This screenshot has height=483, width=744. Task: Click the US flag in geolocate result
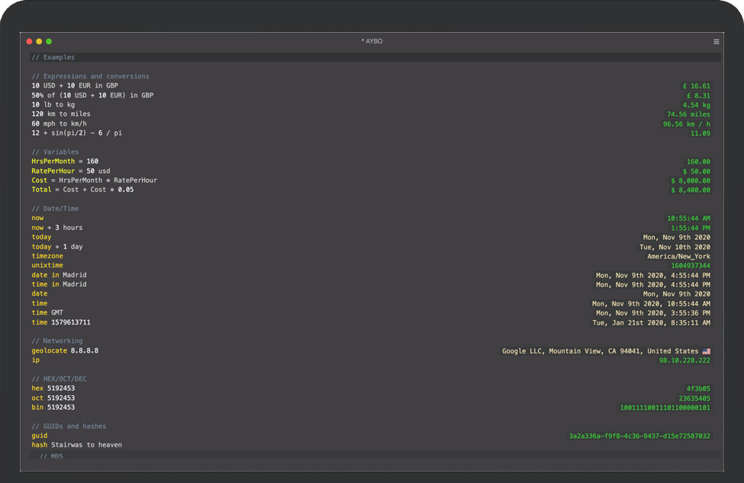pyautogui.click(x=706, y=351)
